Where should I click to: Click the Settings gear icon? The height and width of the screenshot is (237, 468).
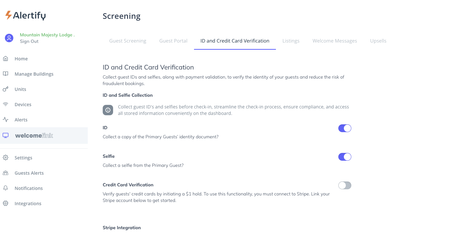[6, 158]
